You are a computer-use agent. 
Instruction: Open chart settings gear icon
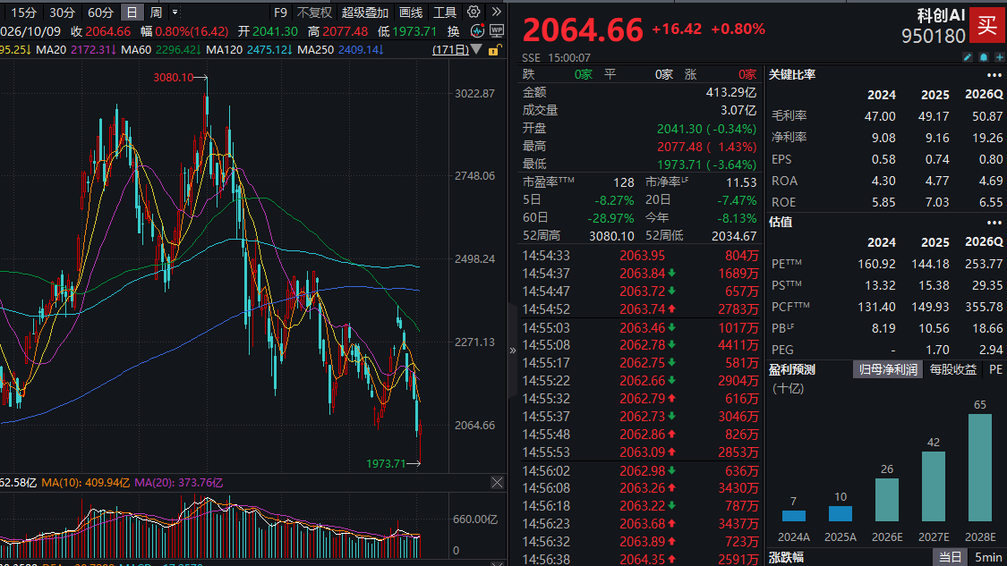(x=474, y=12)
